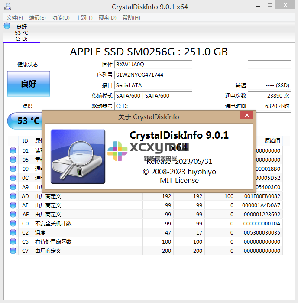The image size is (298, 303).
Task: Click the 由厂商定义 name in row AD
Action: click(x=48, y=196)
